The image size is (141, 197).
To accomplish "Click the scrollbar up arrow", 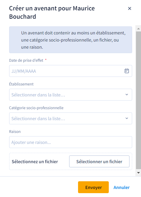I will (138, 29).
